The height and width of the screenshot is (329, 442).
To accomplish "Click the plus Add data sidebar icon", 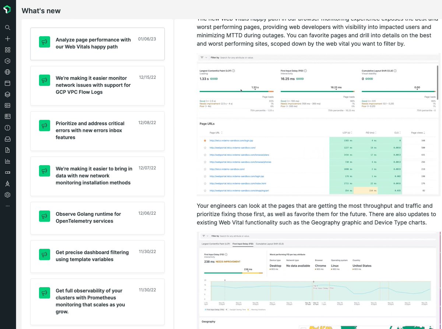I will (x=7, y=39).
